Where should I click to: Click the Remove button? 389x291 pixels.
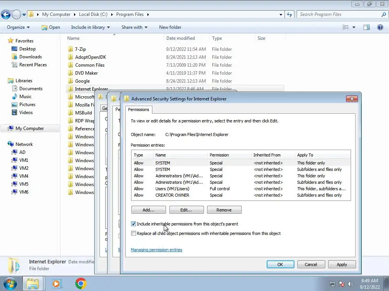coord(224,210)
